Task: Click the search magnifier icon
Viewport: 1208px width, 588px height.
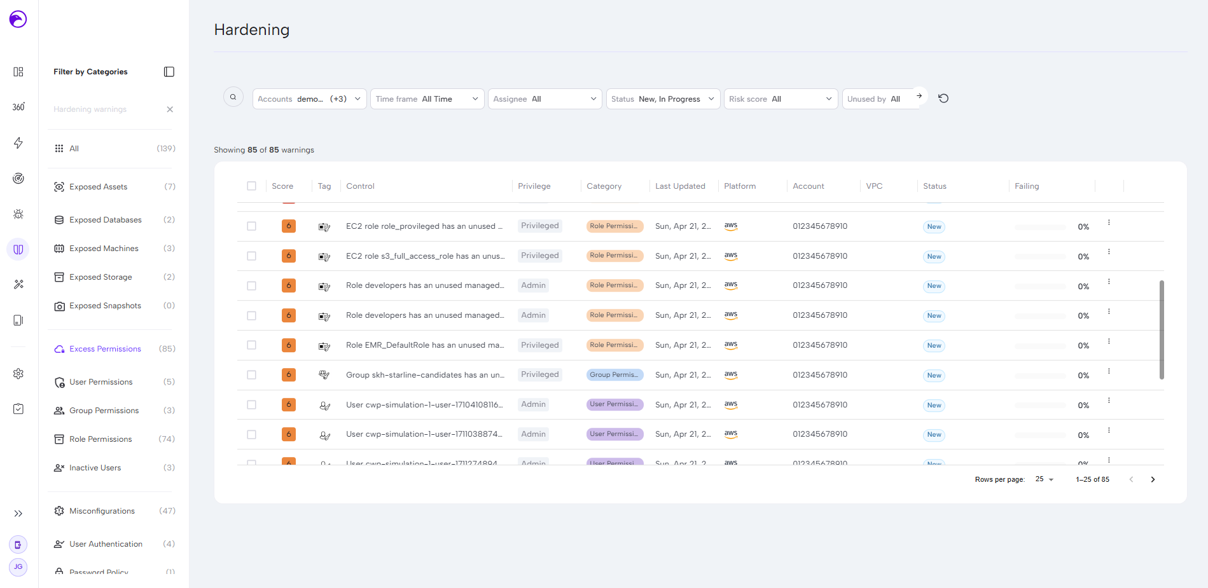Action: click(233, 97)
